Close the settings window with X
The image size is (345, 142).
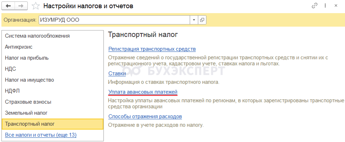(x=336, y=6)
